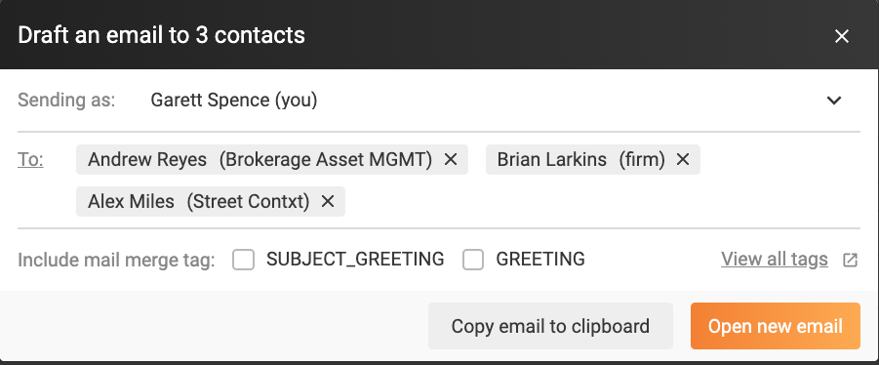
Task: Remove Brian Larkins recipient chip
Action: pyautogui.click(x=682, y=160)
